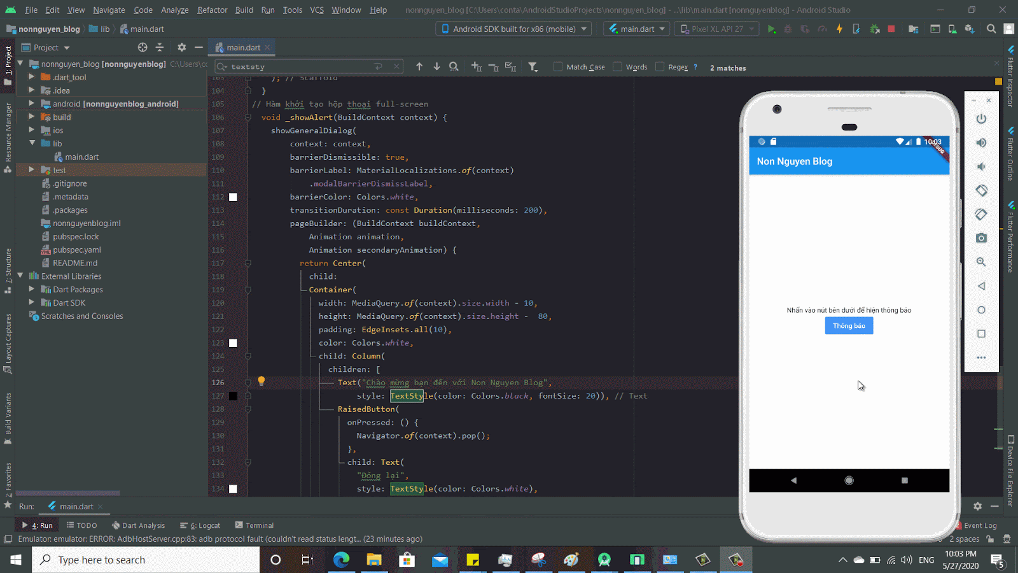This screenshot has height=573, width=1018.
Task: Open Flutter Attach phone icon in the toolbar
Action: (x=856, y=29)
